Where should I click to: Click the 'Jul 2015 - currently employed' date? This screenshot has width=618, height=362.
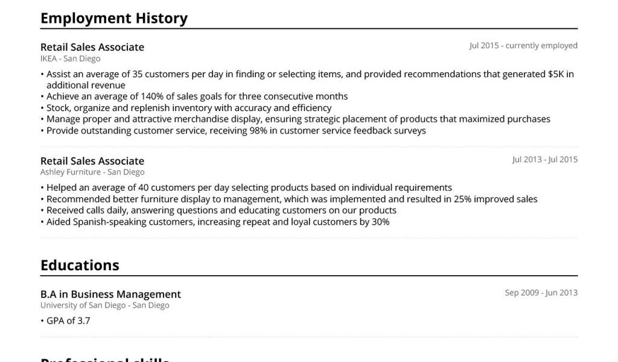[x=523, y=45]
